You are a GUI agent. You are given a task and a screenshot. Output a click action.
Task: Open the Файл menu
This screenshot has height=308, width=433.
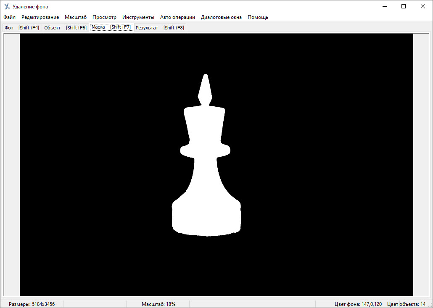[x=9, y=17]
